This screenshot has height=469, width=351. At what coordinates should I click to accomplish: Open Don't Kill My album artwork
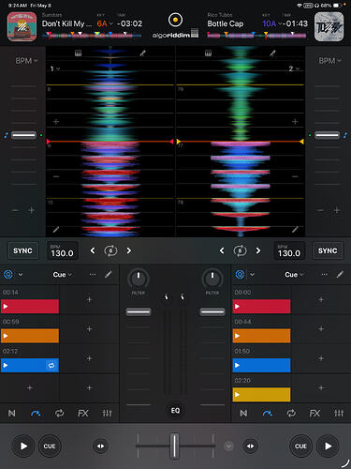[x=22, y=26]
